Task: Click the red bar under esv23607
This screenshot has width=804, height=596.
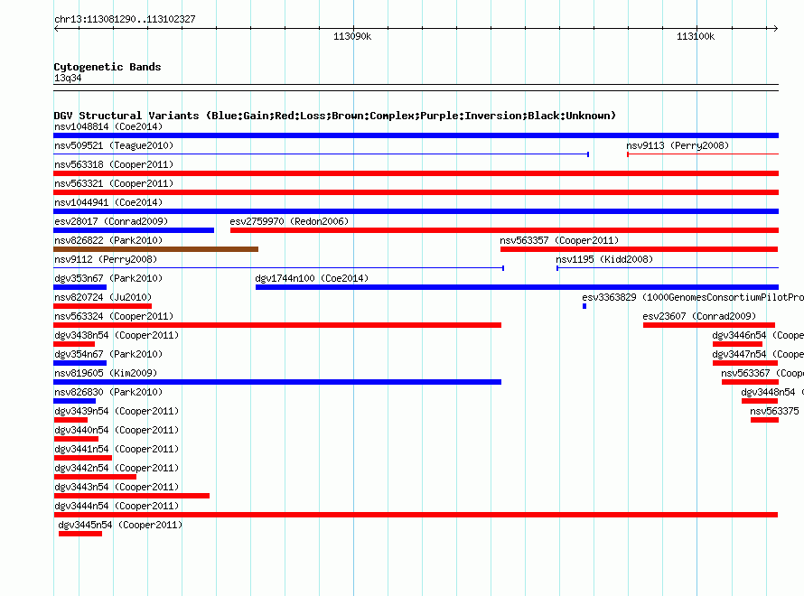Action: 709,325
